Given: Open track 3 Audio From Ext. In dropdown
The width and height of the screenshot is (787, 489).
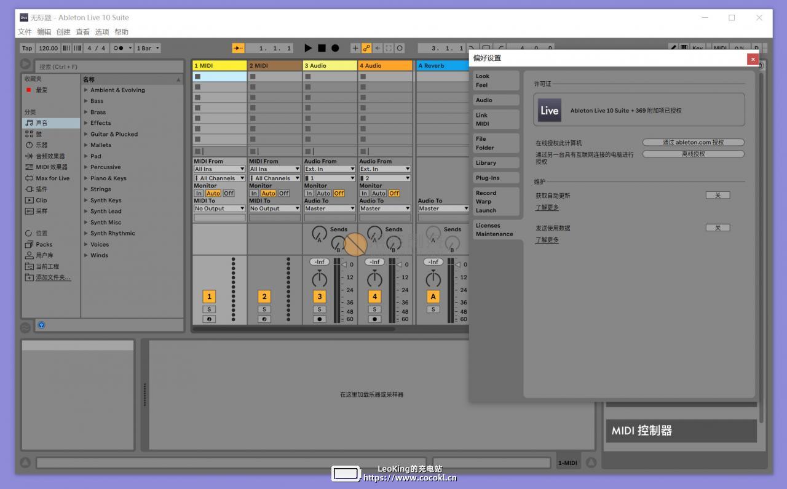Looking at the screenshot, I should click(x=330, y=169).
